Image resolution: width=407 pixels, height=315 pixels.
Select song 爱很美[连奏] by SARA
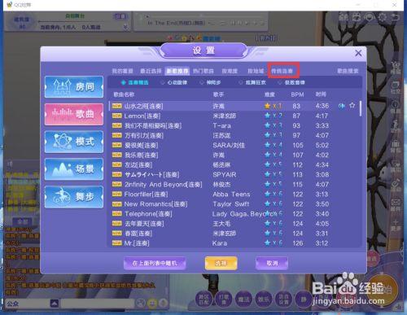pyautogui.click(x=234, y=145)
